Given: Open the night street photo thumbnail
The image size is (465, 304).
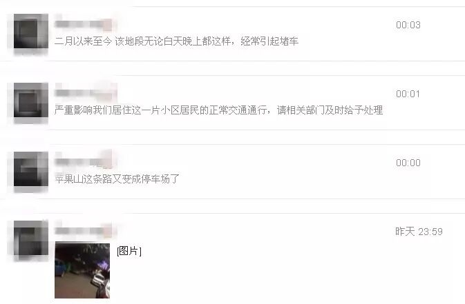Looking at the screenshot, I should [x=82, y=270].
